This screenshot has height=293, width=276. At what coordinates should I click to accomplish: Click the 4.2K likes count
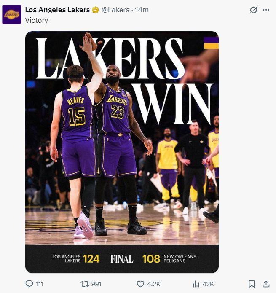154,284
